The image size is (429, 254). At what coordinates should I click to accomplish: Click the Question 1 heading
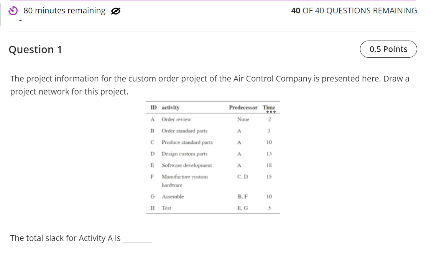tap(35, 49)
